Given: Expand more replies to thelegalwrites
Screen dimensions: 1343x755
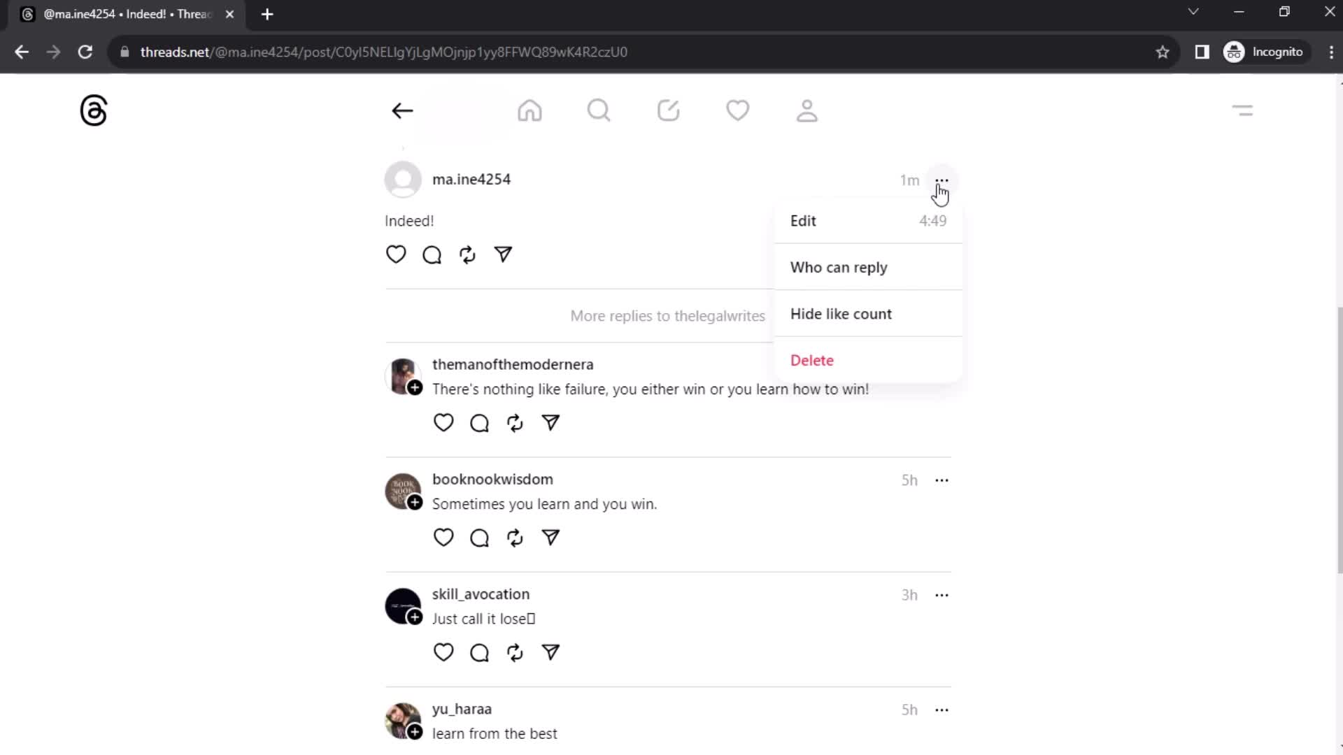Looking at the screenshot, I should [x=668, y=315].
